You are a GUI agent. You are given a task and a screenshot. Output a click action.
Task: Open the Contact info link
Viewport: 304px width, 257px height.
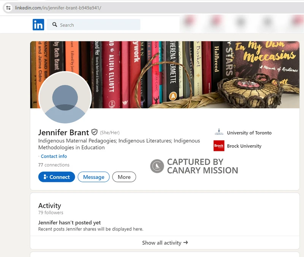[x=54, y=156]
